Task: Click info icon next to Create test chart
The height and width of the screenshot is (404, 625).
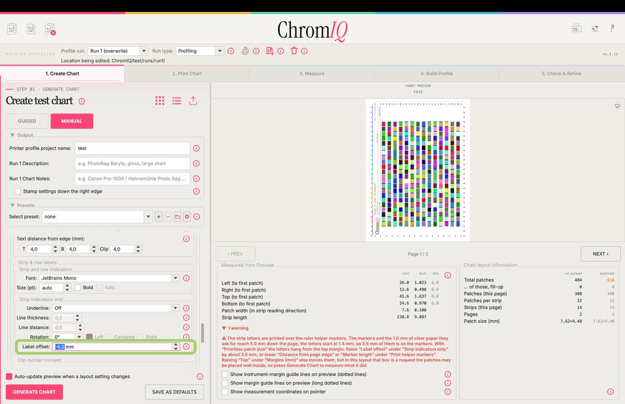Action: pos(82,101)
